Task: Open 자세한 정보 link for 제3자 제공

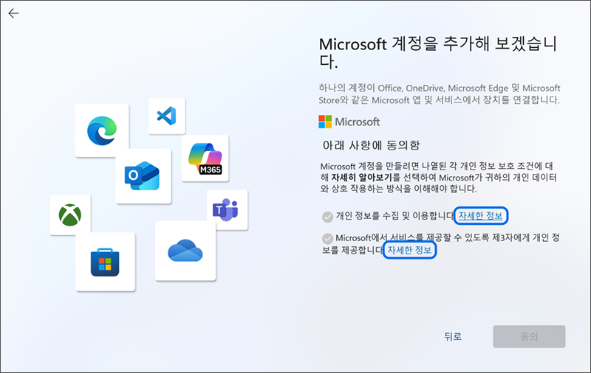Action: pyautogui.click(x=410, y=250)
